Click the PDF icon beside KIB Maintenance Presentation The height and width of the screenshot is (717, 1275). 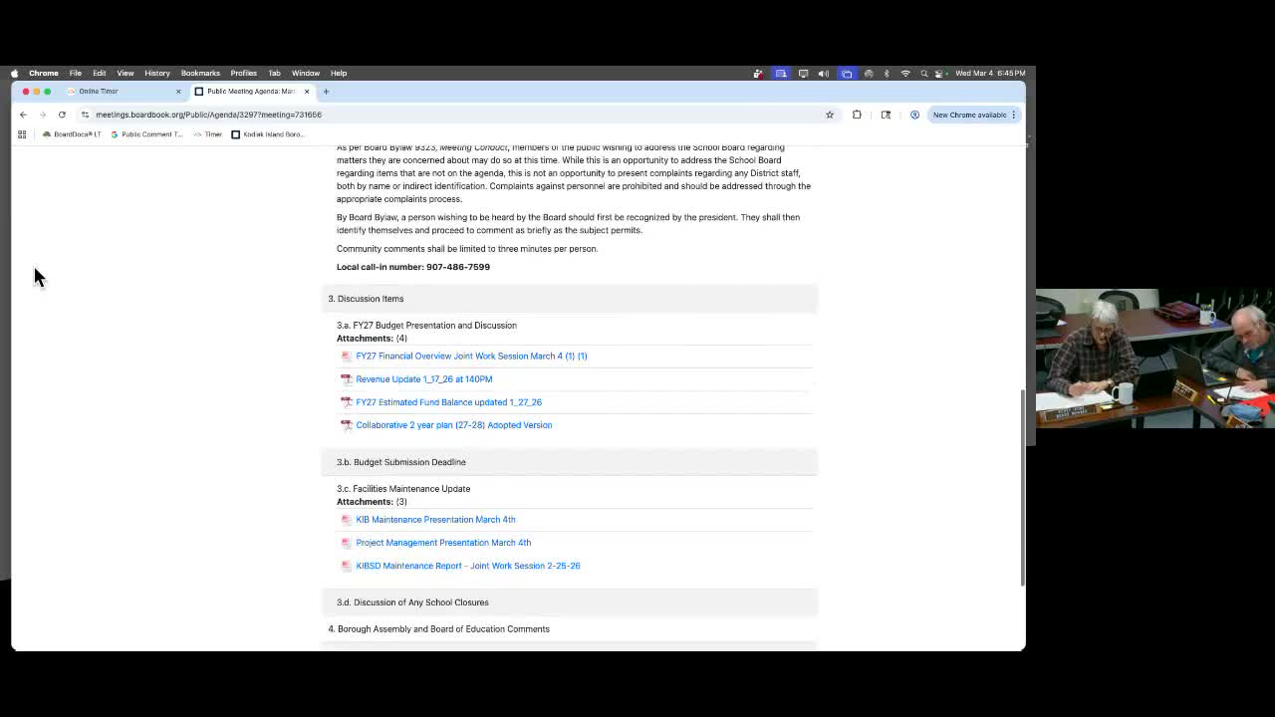pos(347,520)
